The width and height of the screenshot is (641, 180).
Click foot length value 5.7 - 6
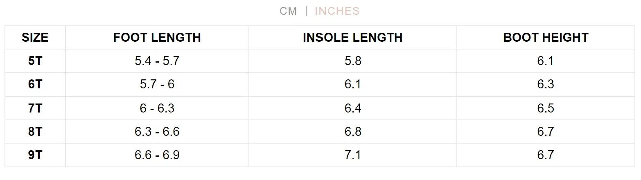click(x=157, y=84)
